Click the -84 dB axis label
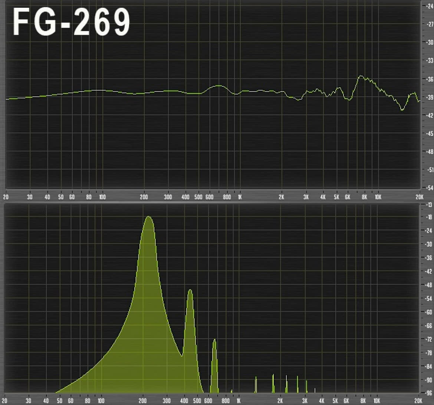The width and height of the screenshot is (434, 405). pyautogui.click(x=429, y=366)
